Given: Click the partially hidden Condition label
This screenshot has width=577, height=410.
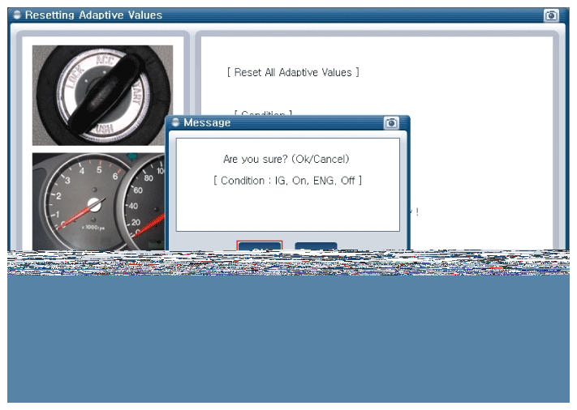Looking at the screenshot, I should coord(263,114).
